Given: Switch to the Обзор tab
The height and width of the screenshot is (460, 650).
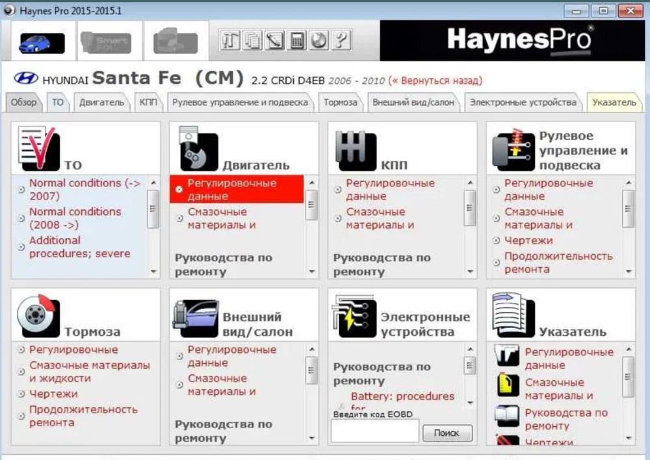Looking at the screenshot, I should coord(23,102).
